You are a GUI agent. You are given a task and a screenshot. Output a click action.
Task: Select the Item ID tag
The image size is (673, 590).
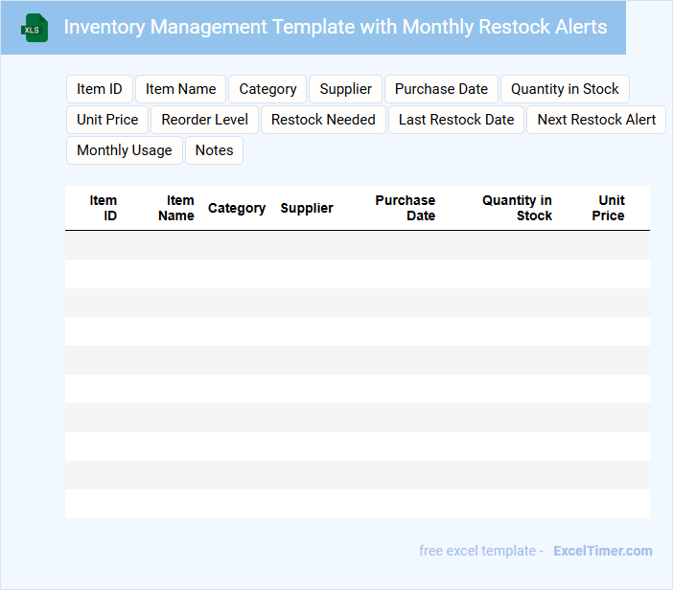100,89
